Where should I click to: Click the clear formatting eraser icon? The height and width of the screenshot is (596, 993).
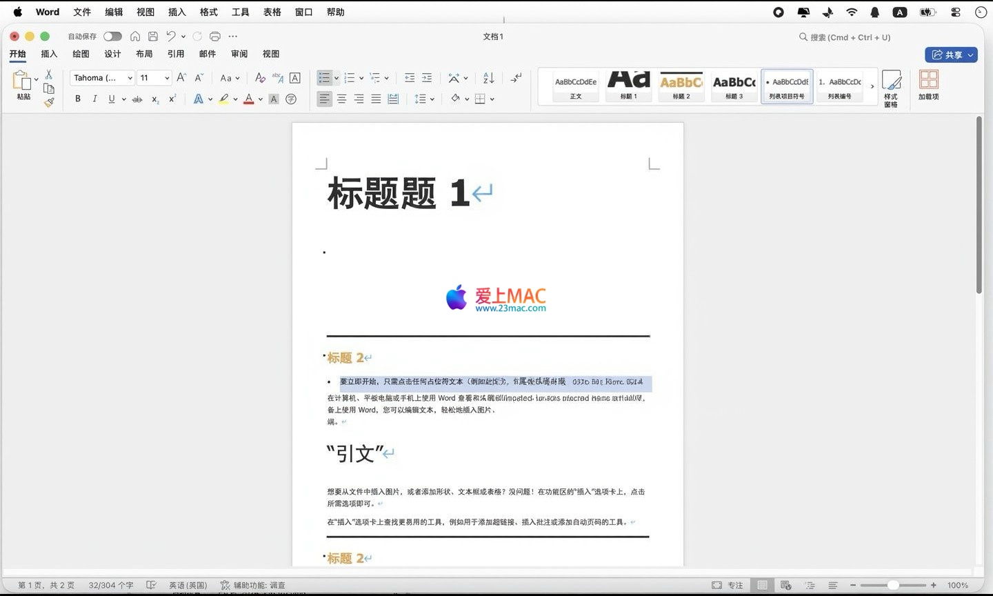coord(260,78)
